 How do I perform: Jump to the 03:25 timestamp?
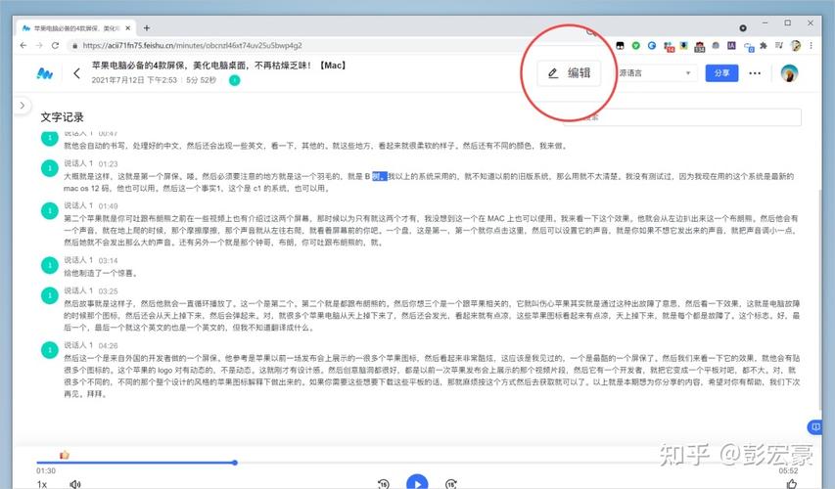[108, 291]
